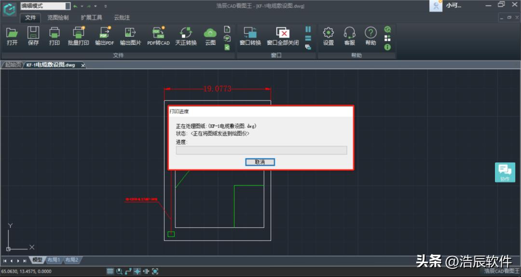Toggle the lineweight icon in status bar
521x277 pixels.
146,271
